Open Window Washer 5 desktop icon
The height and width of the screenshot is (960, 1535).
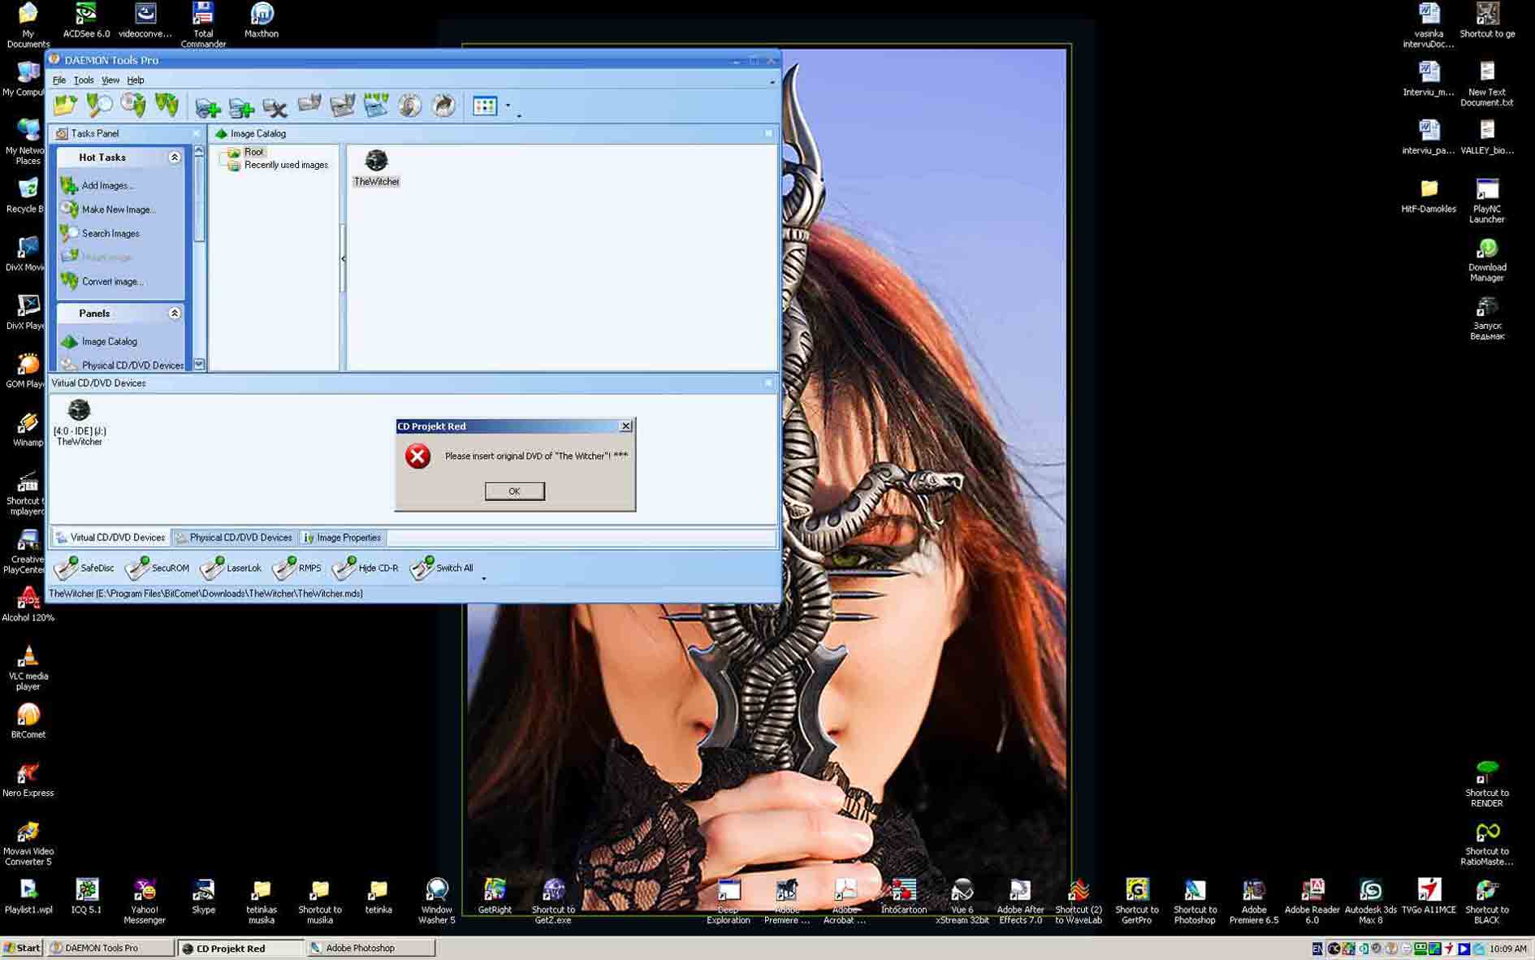pyautogui.click(x=437, y=902)
